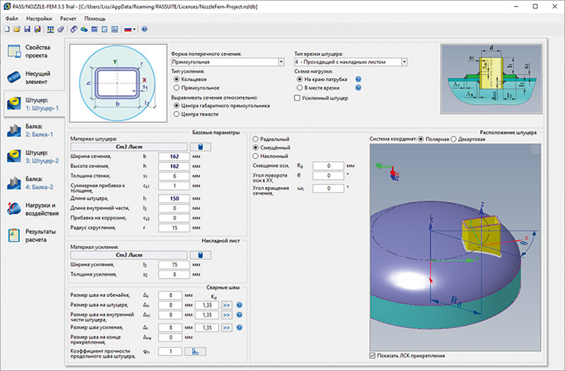Screen dimensions: 565x371
Task: Save project using the floppy disk icon
Action: (x=27, y=30)
